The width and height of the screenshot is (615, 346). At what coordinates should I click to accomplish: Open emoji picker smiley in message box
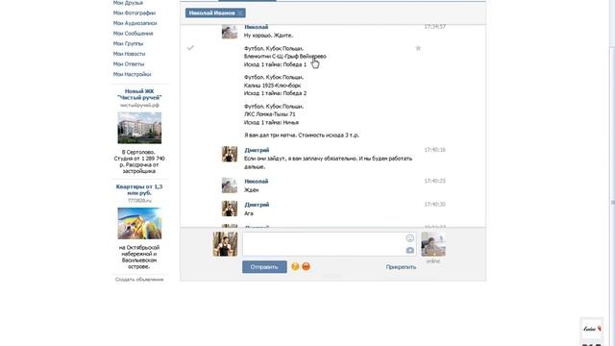(x=410, y=238)
